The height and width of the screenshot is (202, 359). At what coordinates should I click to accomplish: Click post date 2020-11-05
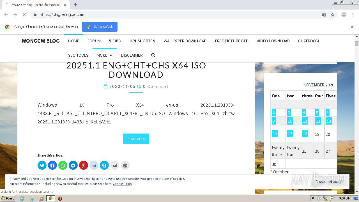(122, 86)
